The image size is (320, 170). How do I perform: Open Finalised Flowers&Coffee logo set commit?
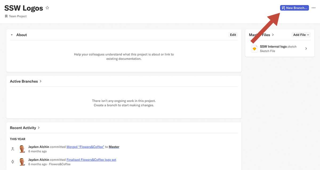tap(91, 160)
